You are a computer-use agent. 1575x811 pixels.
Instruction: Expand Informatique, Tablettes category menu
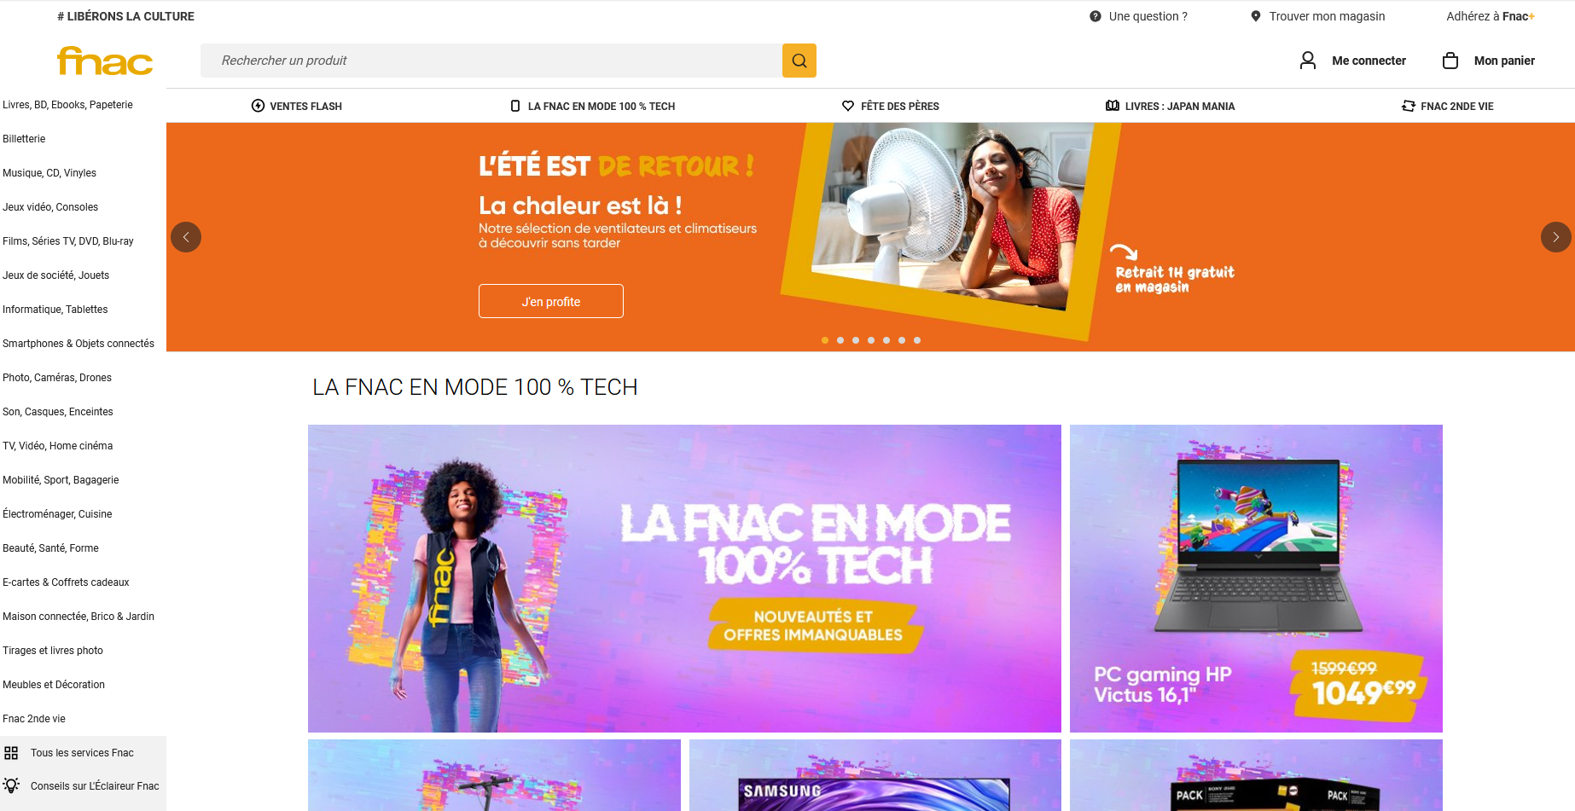pos(55,310)
